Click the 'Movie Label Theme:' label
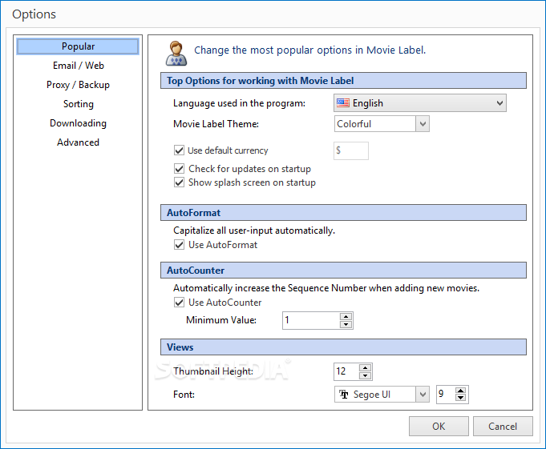This screenshot has width=546, height=449. (x=216, y=124)
